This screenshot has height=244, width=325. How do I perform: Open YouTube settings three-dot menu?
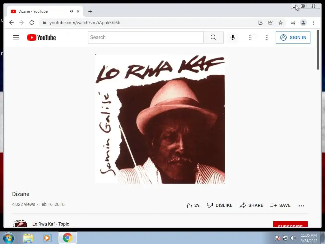(x=267, y=37)
